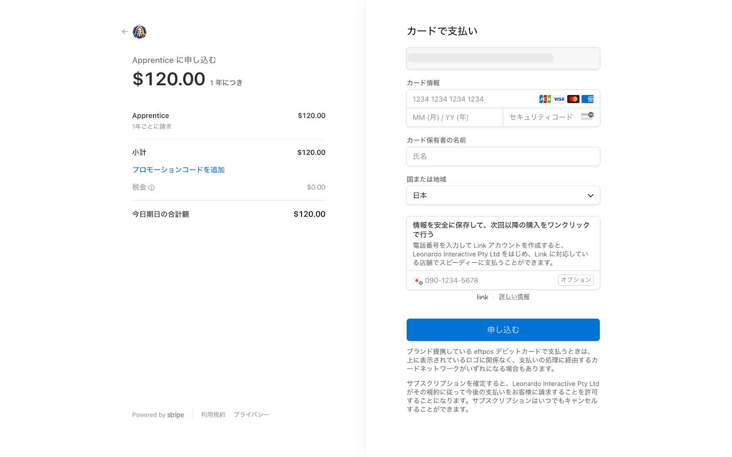732x457 pixels.
Task: Click the オプション badge in phone field
Action: point(576,280)
